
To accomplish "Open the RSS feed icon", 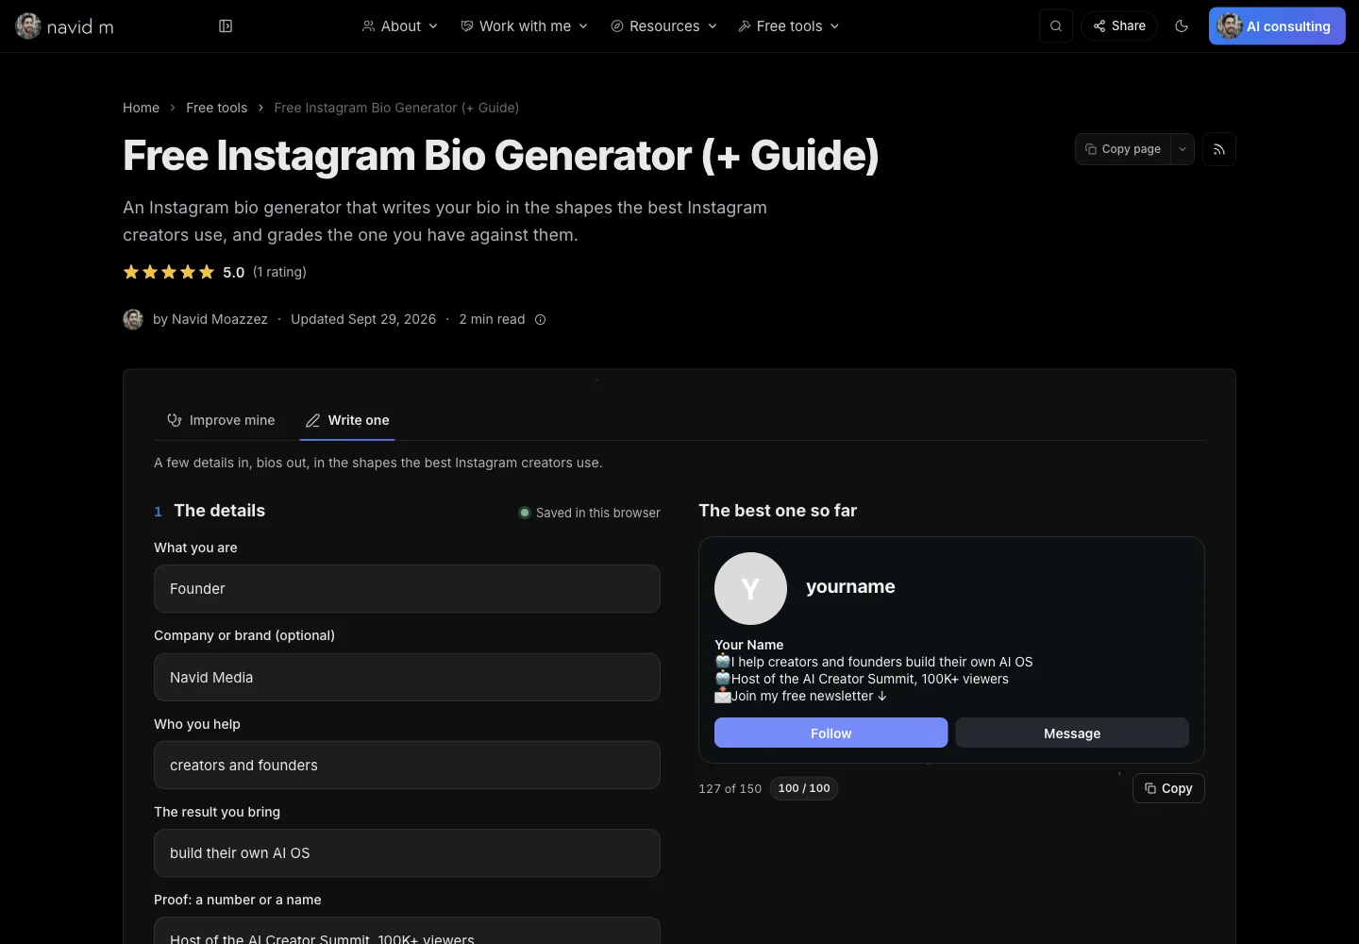I will [1219, 149].
